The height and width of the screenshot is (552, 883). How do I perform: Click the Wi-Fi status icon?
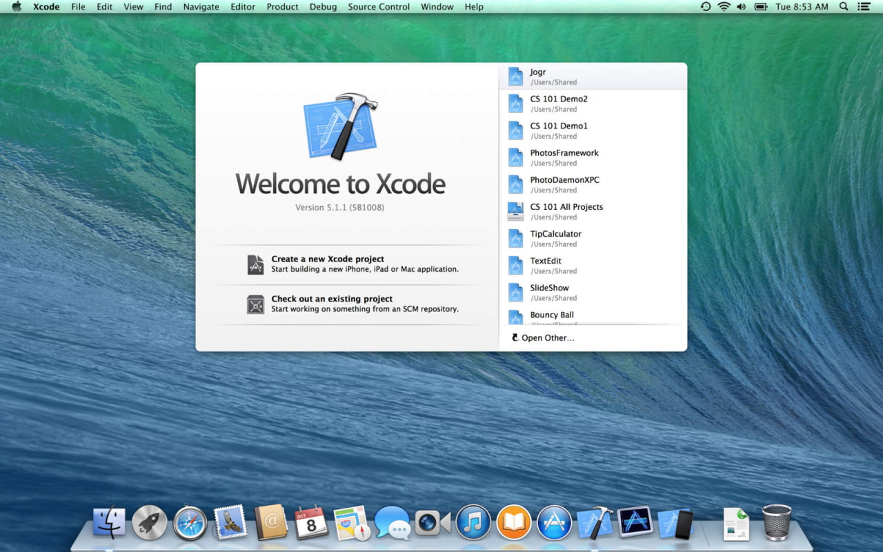click(x=723, y=7)
